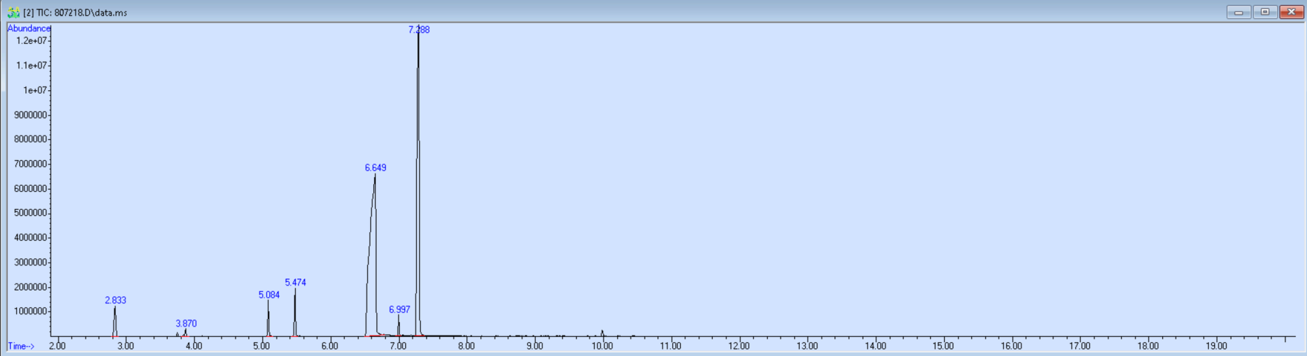Screen dimensions: 1307x356
Task: Click the 4.00 time axis label
Action: click(x=194, y=346)
